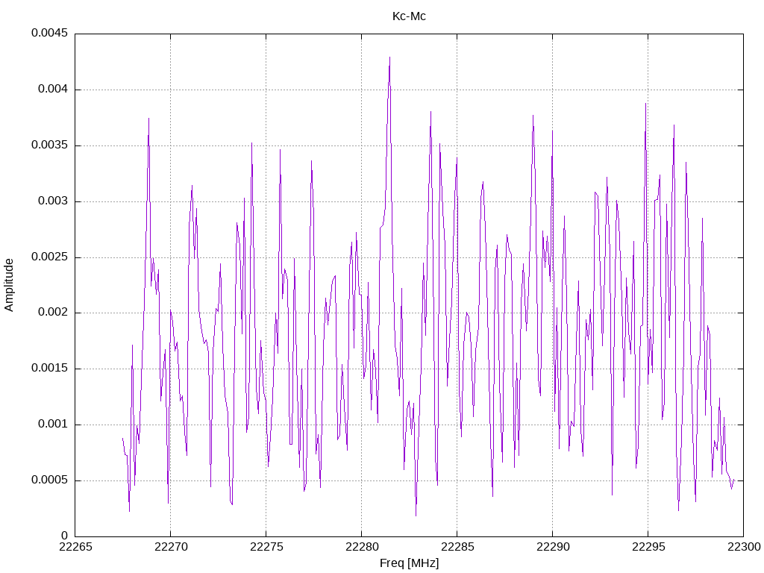Click the 'Freq [MHz]' x-axis label

(x=409, y=563)
